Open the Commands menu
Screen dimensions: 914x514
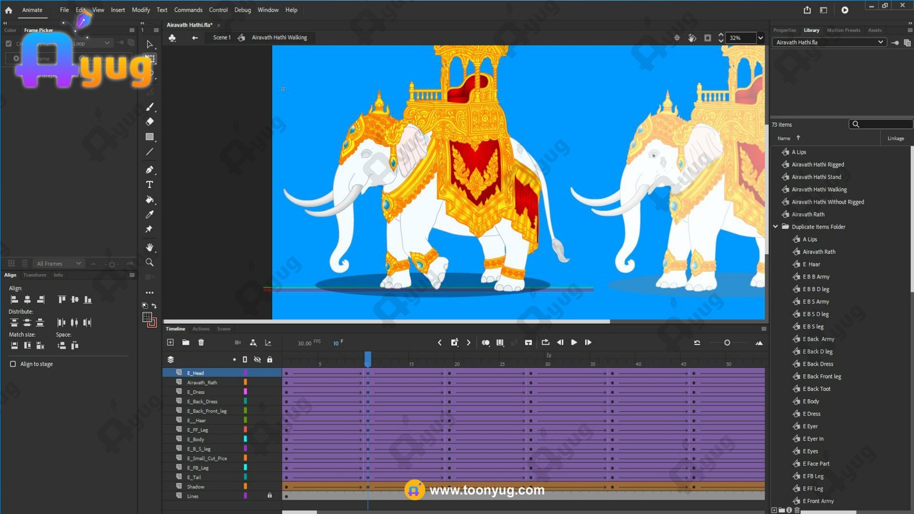(188, 10)
